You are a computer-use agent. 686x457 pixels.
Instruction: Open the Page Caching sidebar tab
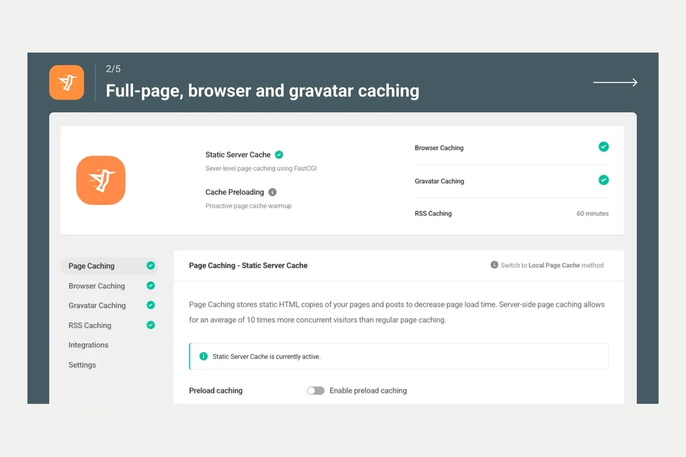[109, 266]
